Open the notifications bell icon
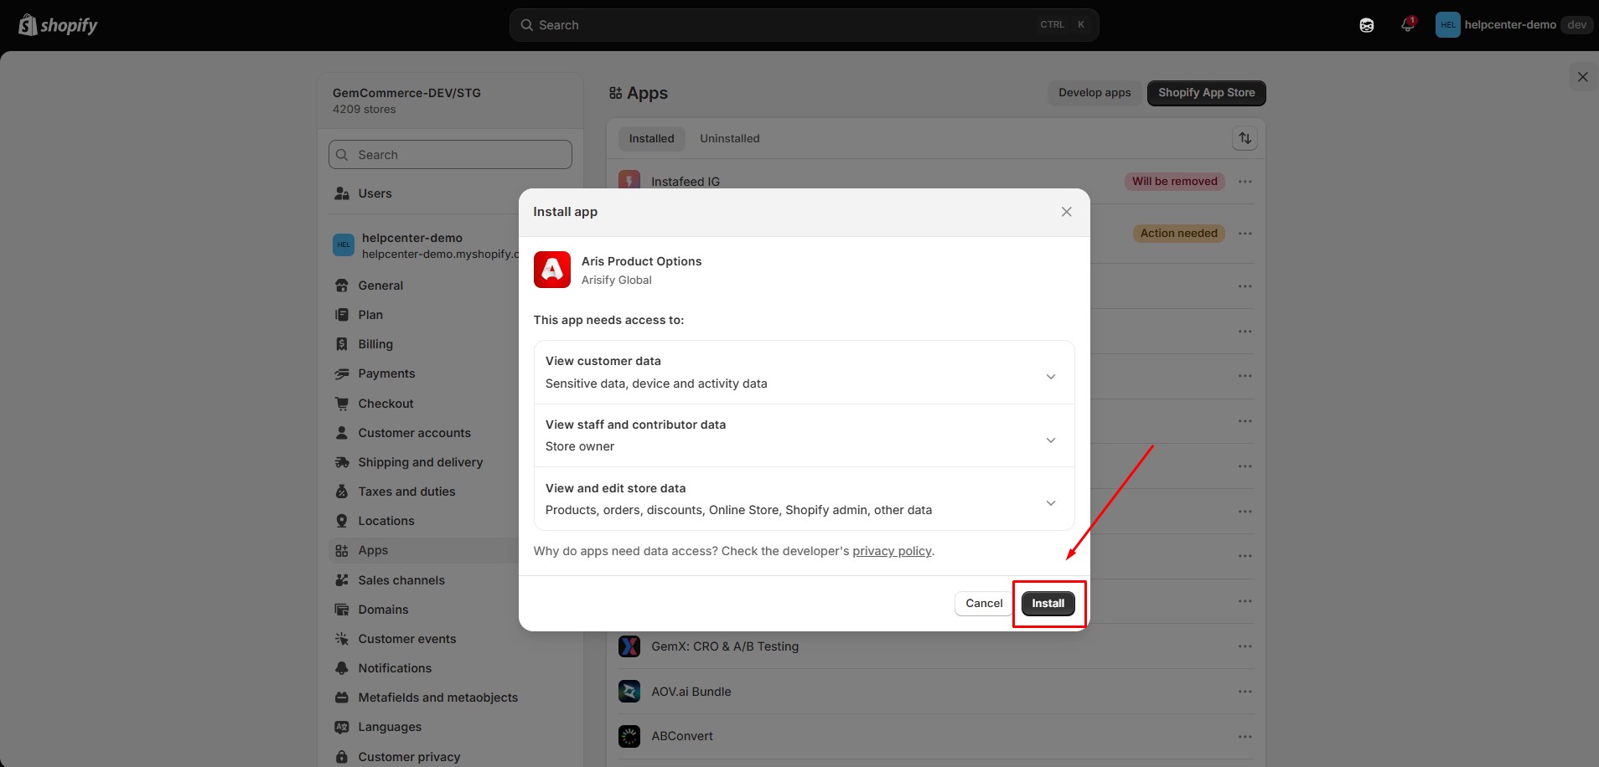 point(1408,24)
